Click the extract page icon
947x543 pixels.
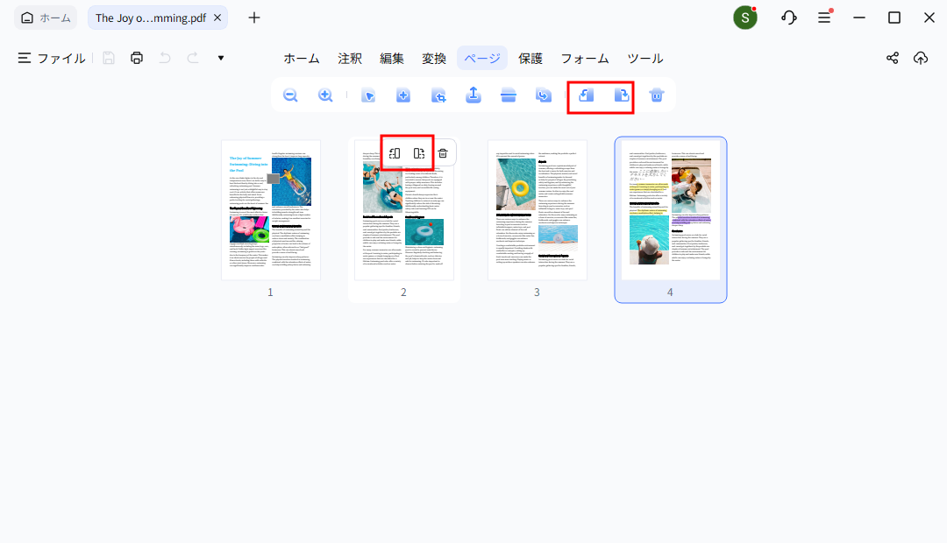[473, 95]
